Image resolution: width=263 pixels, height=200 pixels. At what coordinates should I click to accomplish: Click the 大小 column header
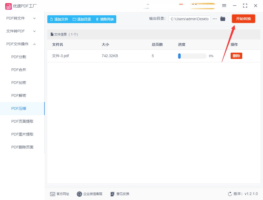click(x=105, y=45)
